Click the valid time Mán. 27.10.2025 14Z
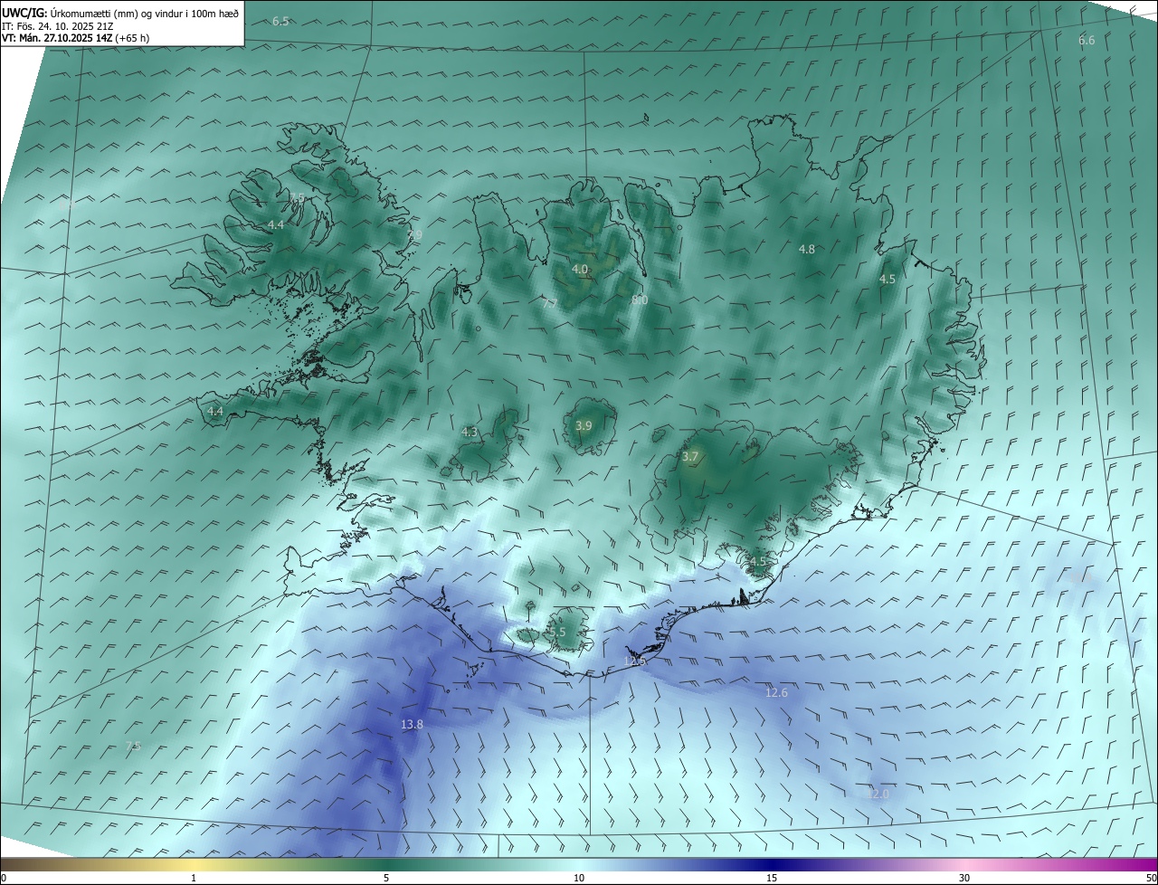The image size is (1158, 885). pos(65,38)
